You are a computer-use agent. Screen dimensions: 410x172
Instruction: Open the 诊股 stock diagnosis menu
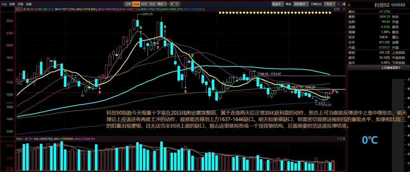12,4
